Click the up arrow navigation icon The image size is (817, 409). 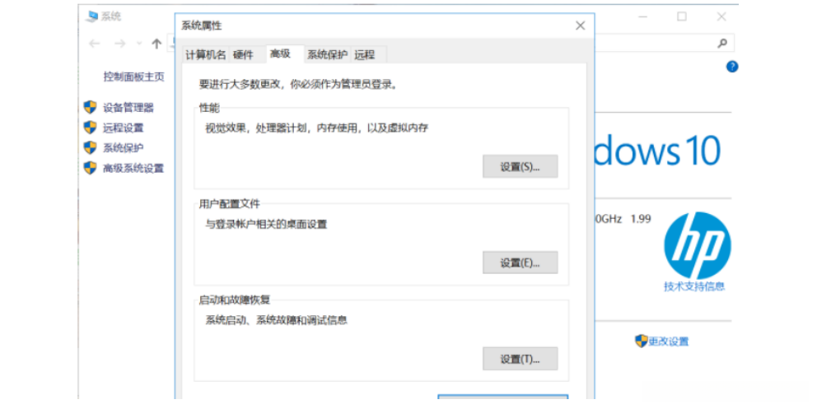156,44
